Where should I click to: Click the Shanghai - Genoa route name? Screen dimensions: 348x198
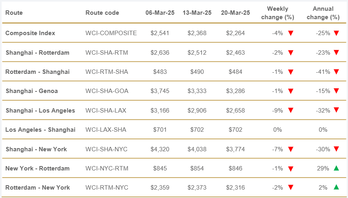coord(32,91)
